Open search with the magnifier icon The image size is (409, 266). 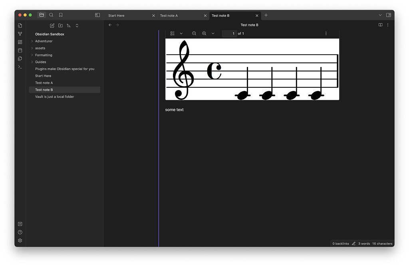tap(51, 15)
